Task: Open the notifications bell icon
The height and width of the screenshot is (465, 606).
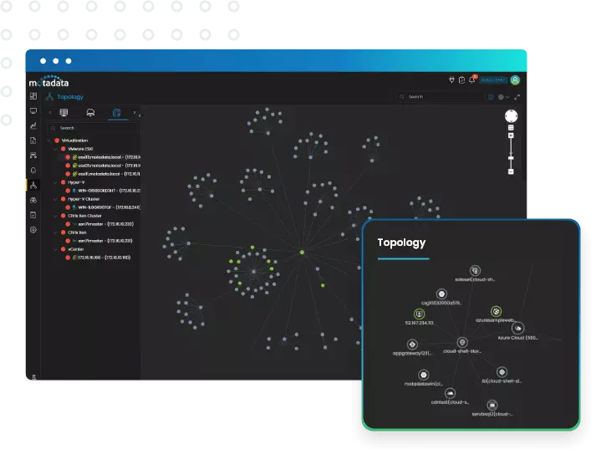Action: pos(472,80)
